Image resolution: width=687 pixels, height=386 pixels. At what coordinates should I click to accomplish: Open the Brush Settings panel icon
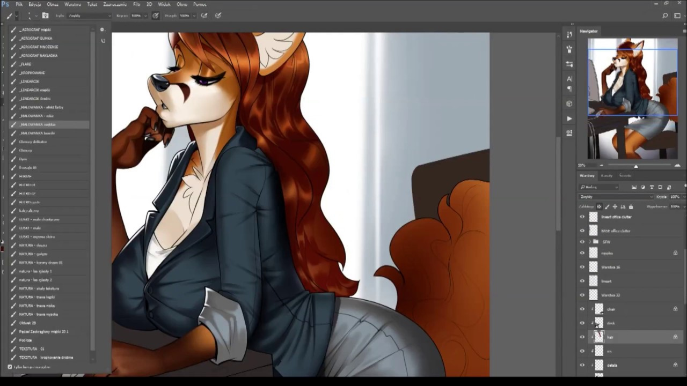[x=569, y=132]
